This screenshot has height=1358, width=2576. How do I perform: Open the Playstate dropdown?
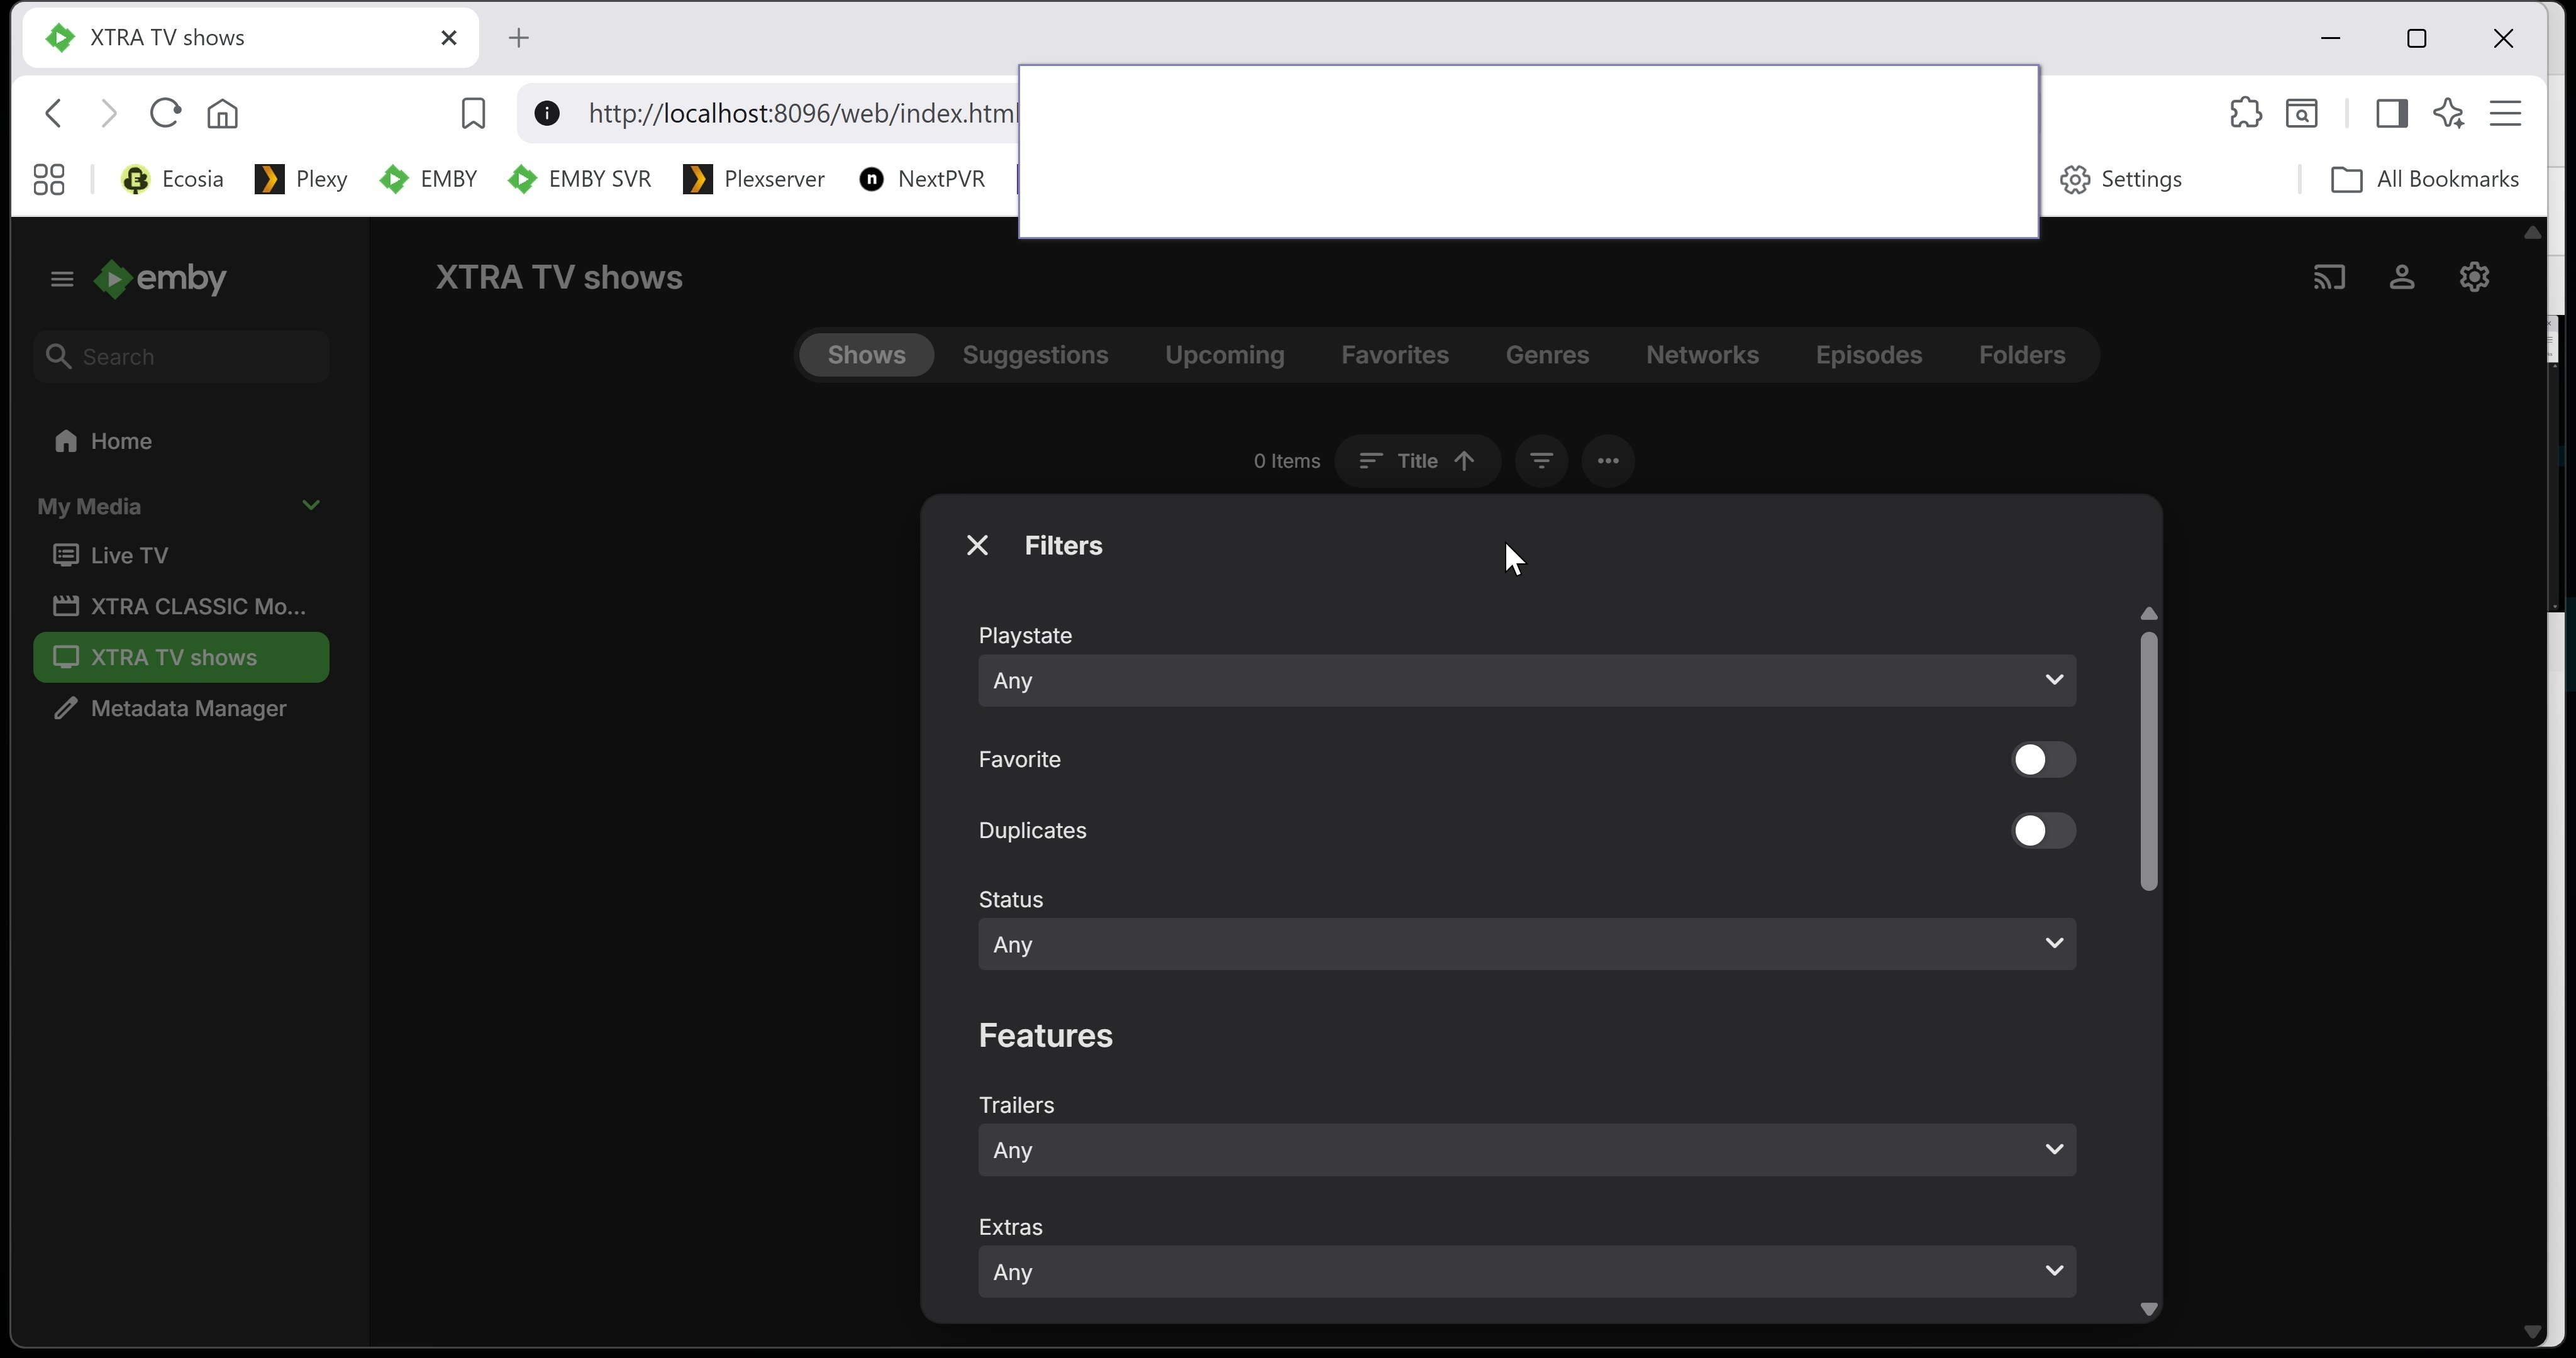(1526, 681)
